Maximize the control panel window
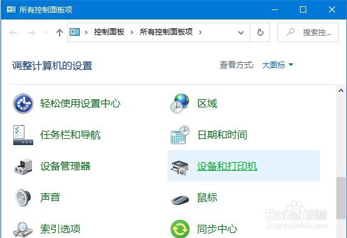Screen dimensions: 347x238 click(303, 9)
